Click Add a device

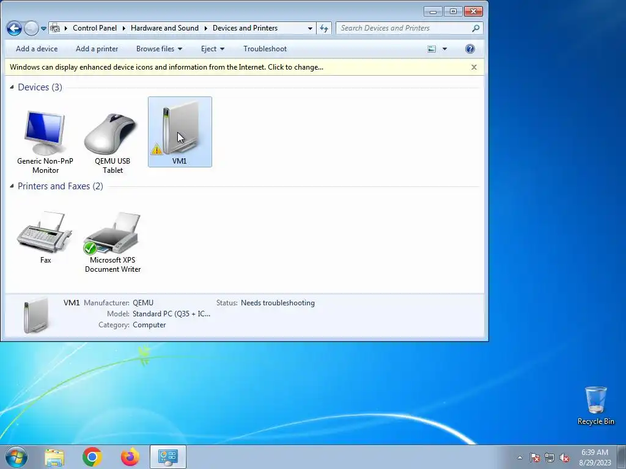[x=37, y=49]
